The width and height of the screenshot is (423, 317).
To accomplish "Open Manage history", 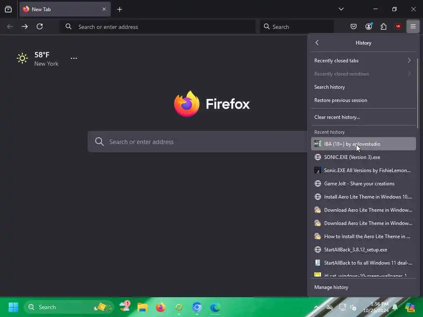I will pos(363,287).
